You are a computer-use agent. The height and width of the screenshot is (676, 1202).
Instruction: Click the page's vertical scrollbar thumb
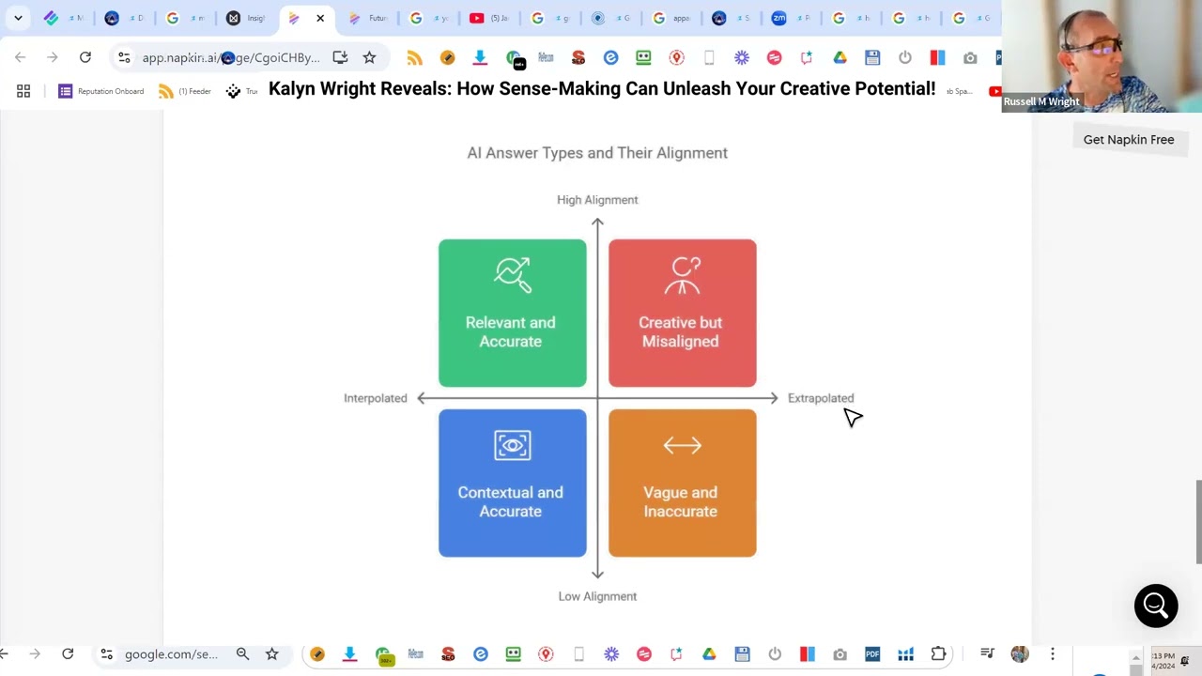[1197, 521]
